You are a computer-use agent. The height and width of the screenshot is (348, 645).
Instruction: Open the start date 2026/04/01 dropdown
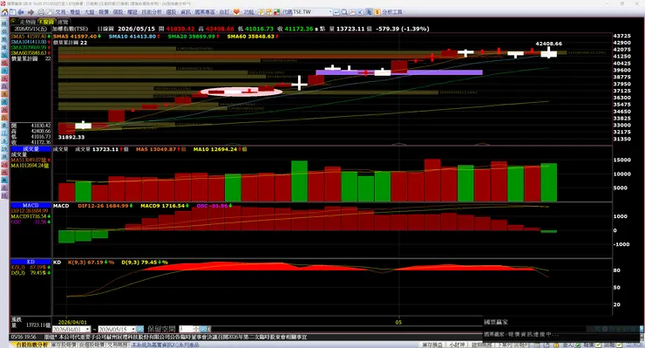click(x=87, y=329)
